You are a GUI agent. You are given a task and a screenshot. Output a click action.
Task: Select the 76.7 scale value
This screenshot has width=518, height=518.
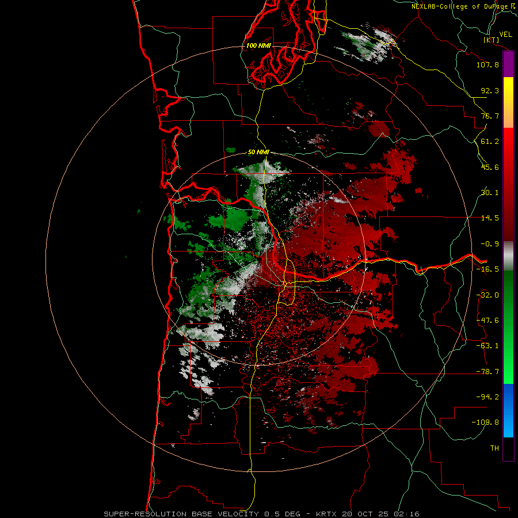point(490,116)
